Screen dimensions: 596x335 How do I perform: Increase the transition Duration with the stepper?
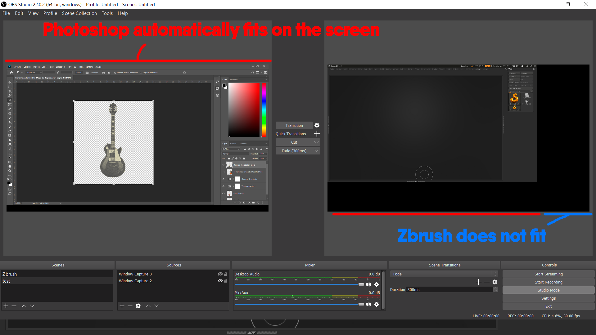(496, 288)
